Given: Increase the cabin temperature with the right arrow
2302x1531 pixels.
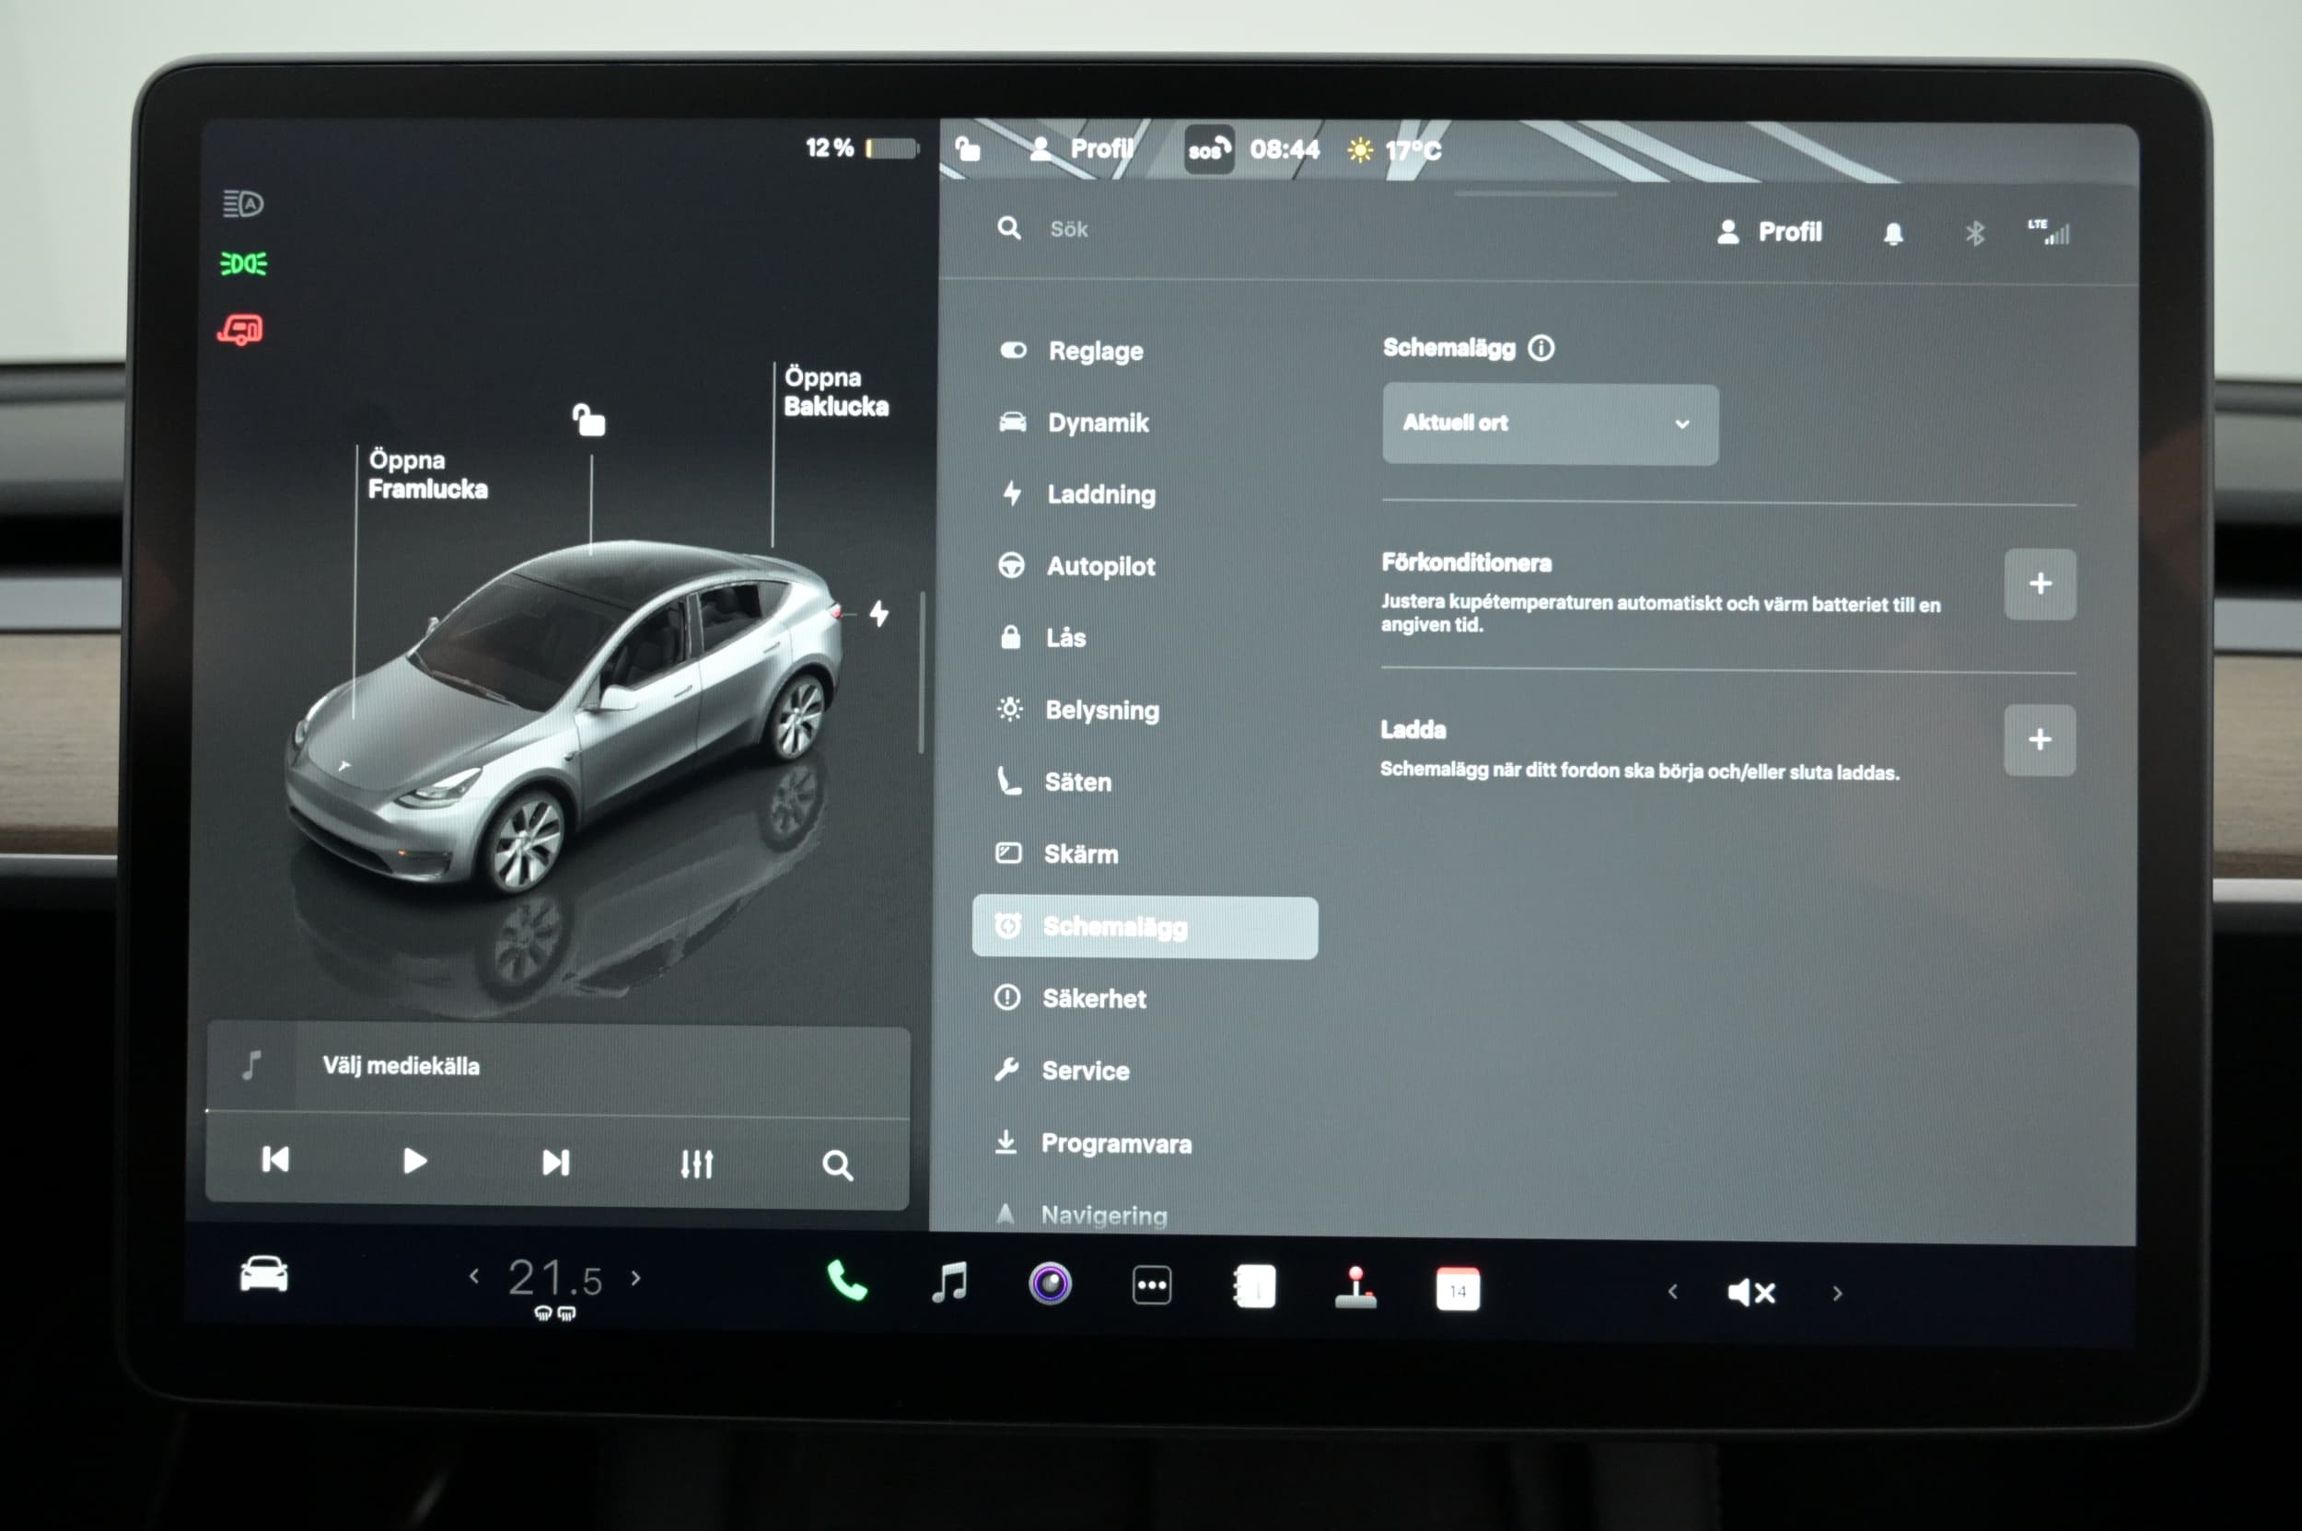Looking at the screenshot, I should [x=637, y=1278].
